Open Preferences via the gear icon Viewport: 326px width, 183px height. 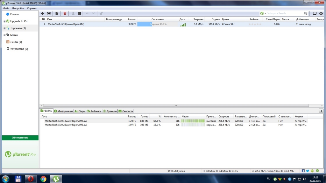point(321,14)
